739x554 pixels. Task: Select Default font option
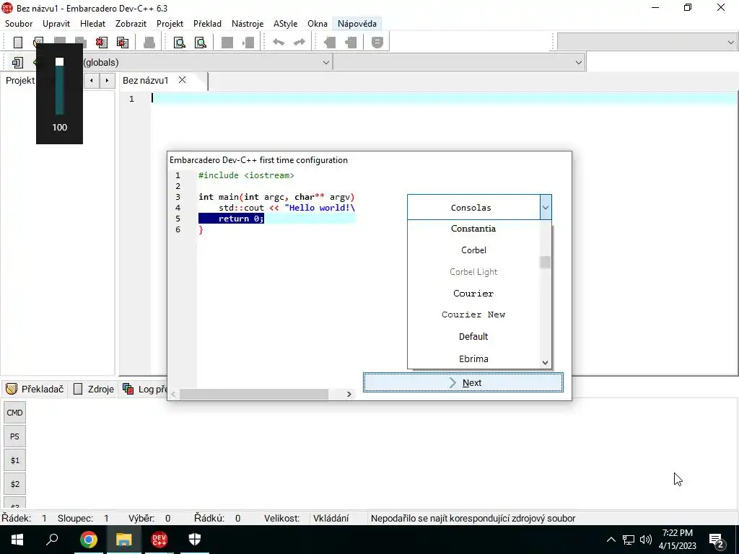pyautogui.click(x=473, y=336)
